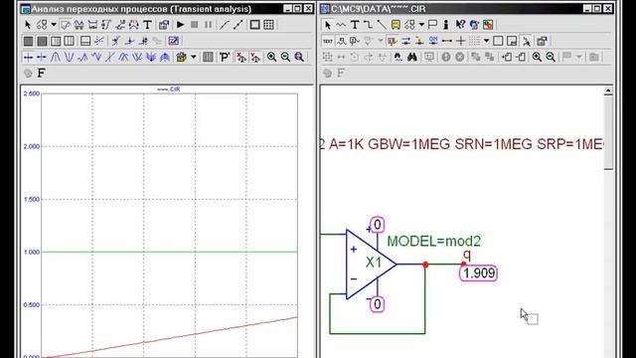
Task: Click the 1.909 node voltage label
Action: [x=479, y=273]
